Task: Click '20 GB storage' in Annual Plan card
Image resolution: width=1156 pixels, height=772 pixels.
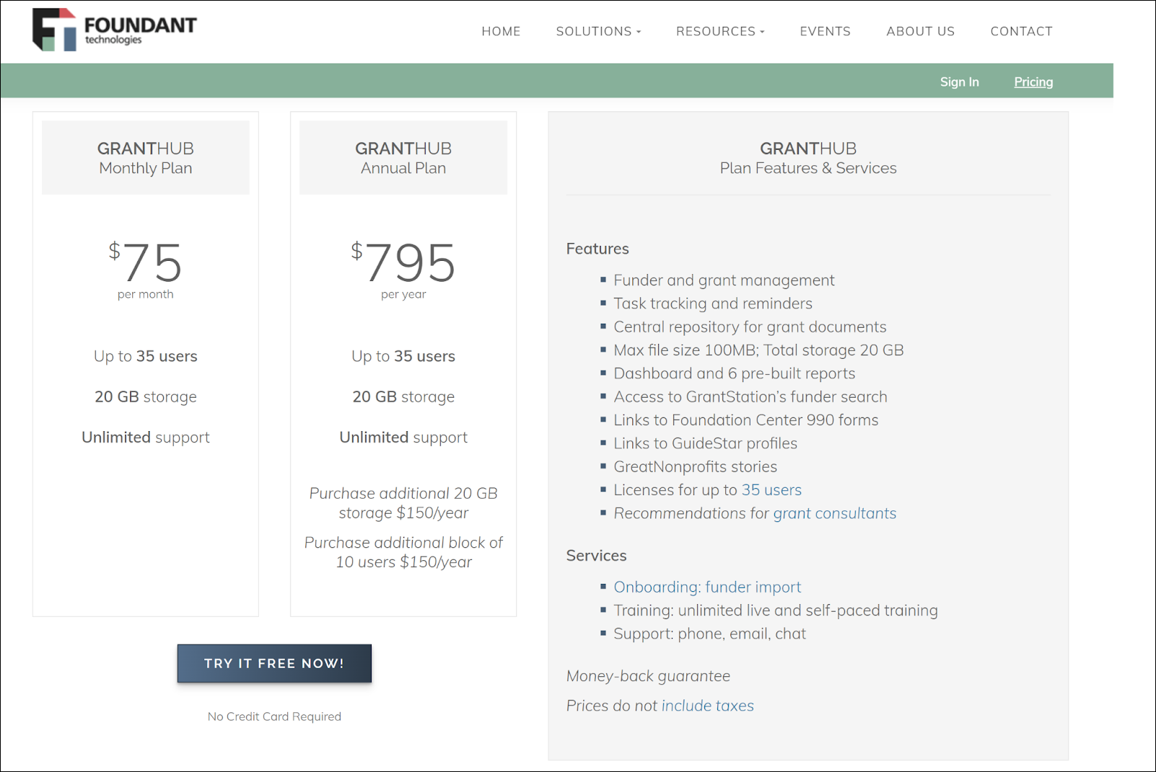Action: 403,397
